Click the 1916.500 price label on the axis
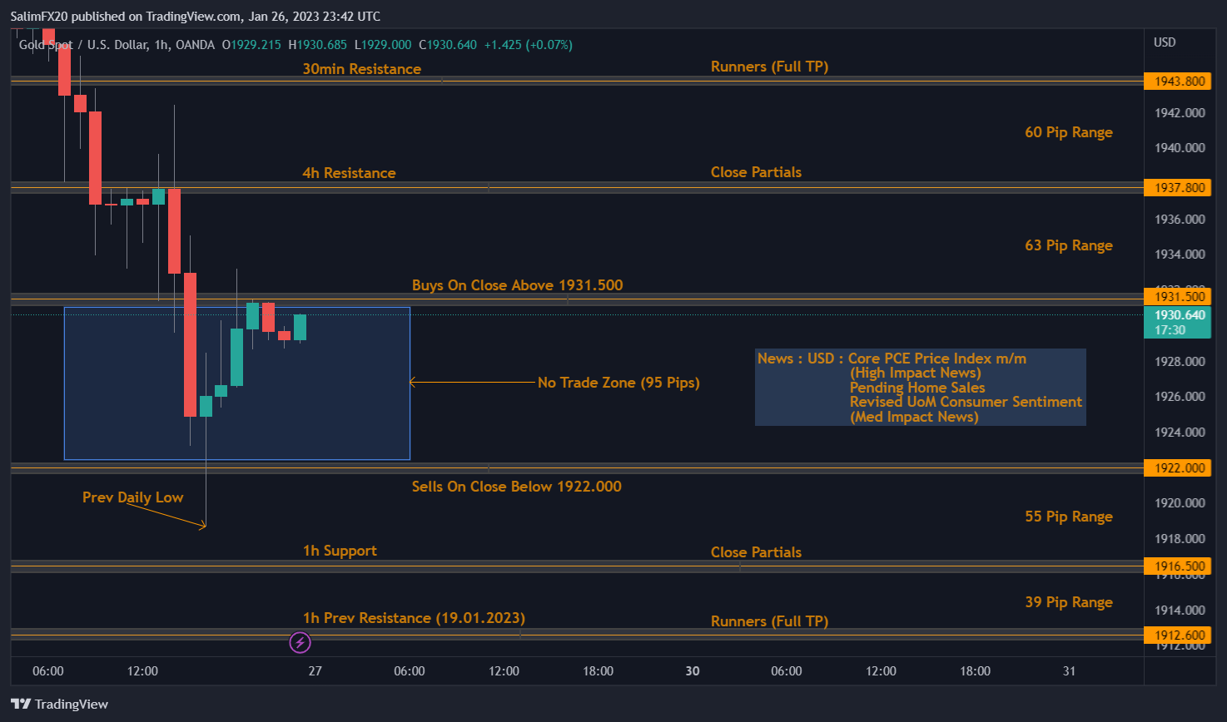1227x722 pixels. (x=1177, y=566)
